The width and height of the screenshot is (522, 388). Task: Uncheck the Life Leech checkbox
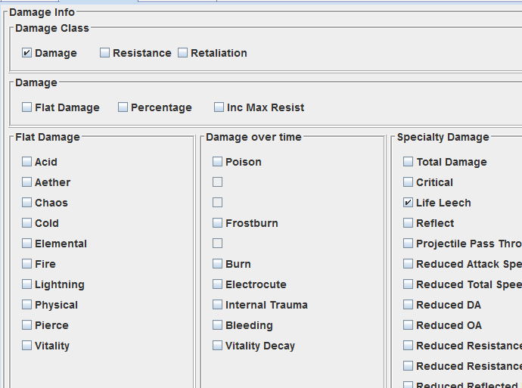[409, 203]
